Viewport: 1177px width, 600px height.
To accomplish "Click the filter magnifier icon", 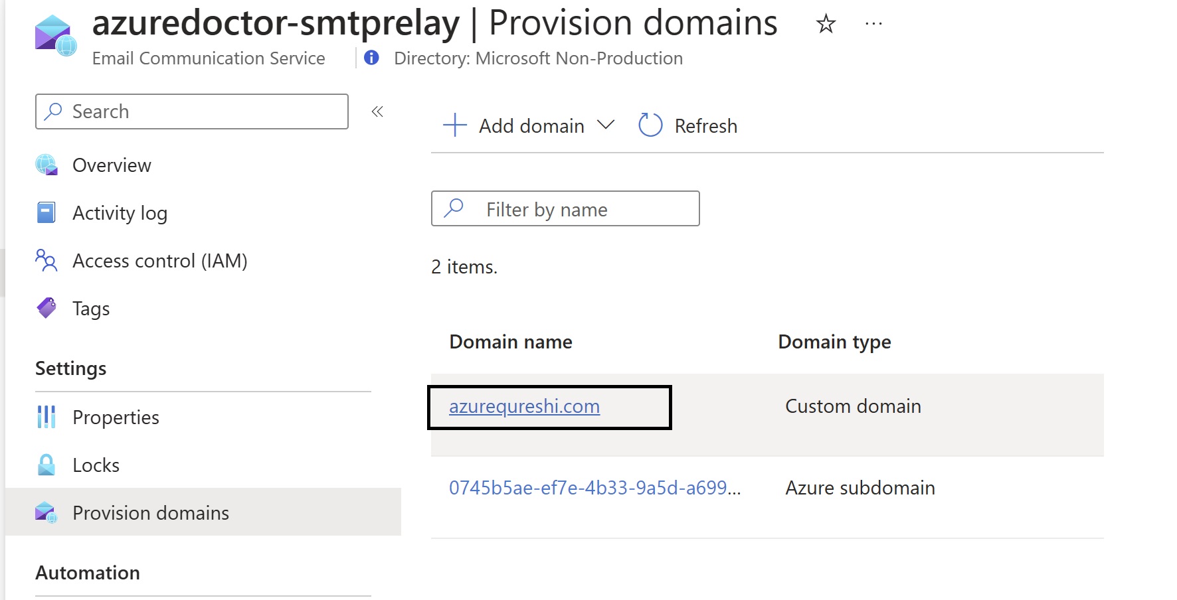I will pos(454,208).
